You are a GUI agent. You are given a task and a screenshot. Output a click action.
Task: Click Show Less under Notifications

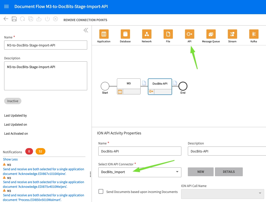click(10, 159)
